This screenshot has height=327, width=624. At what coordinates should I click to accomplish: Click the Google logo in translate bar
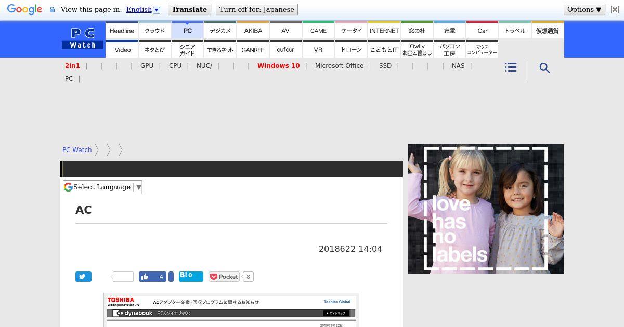tap(24, 10)
